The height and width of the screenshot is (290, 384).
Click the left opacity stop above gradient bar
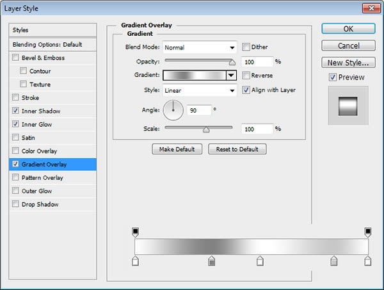[135, 232]
